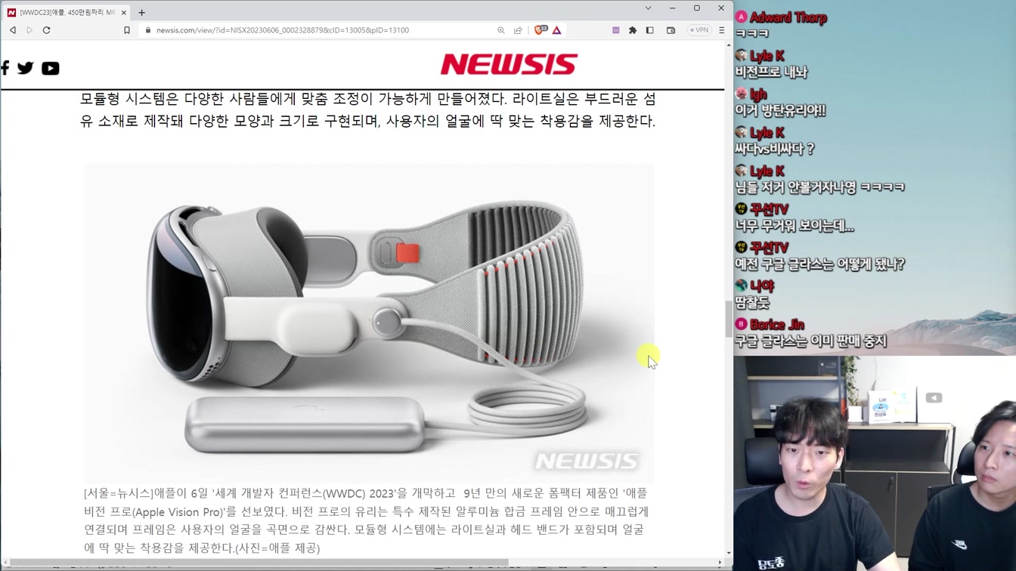Click chat message '구글 글라스는 이미 판매 중지'
The width and height of the screenshot is (1016, 571).
coord(811,341)
